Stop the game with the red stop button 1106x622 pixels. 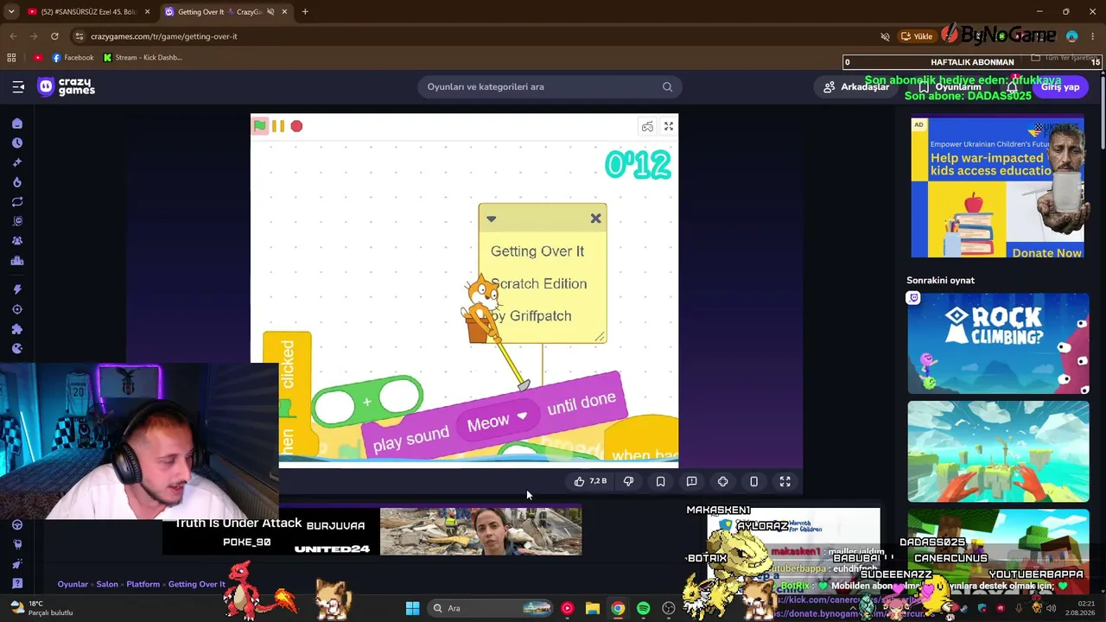click(x=296, y=126)
